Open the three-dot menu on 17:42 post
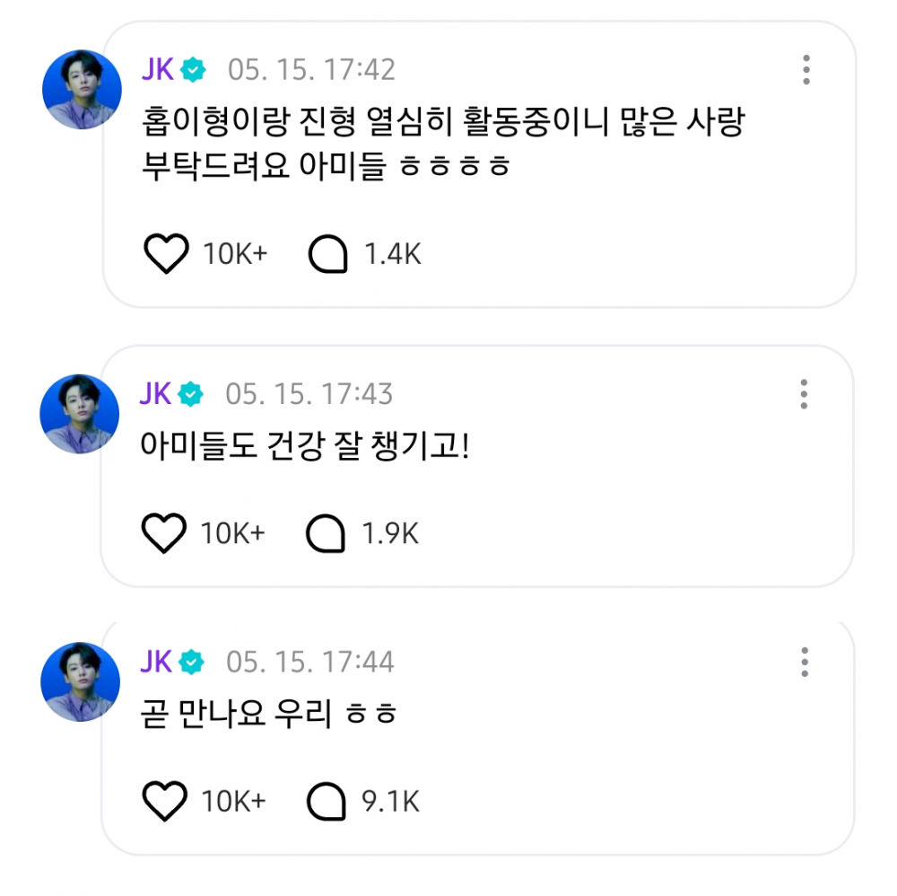 [806, 70]
